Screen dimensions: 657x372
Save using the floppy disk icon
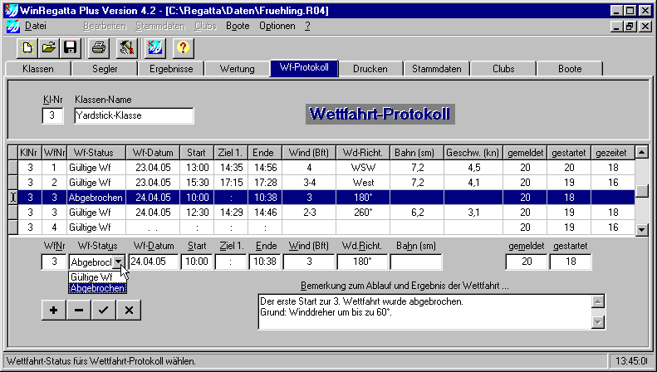(x=70, y=47)
